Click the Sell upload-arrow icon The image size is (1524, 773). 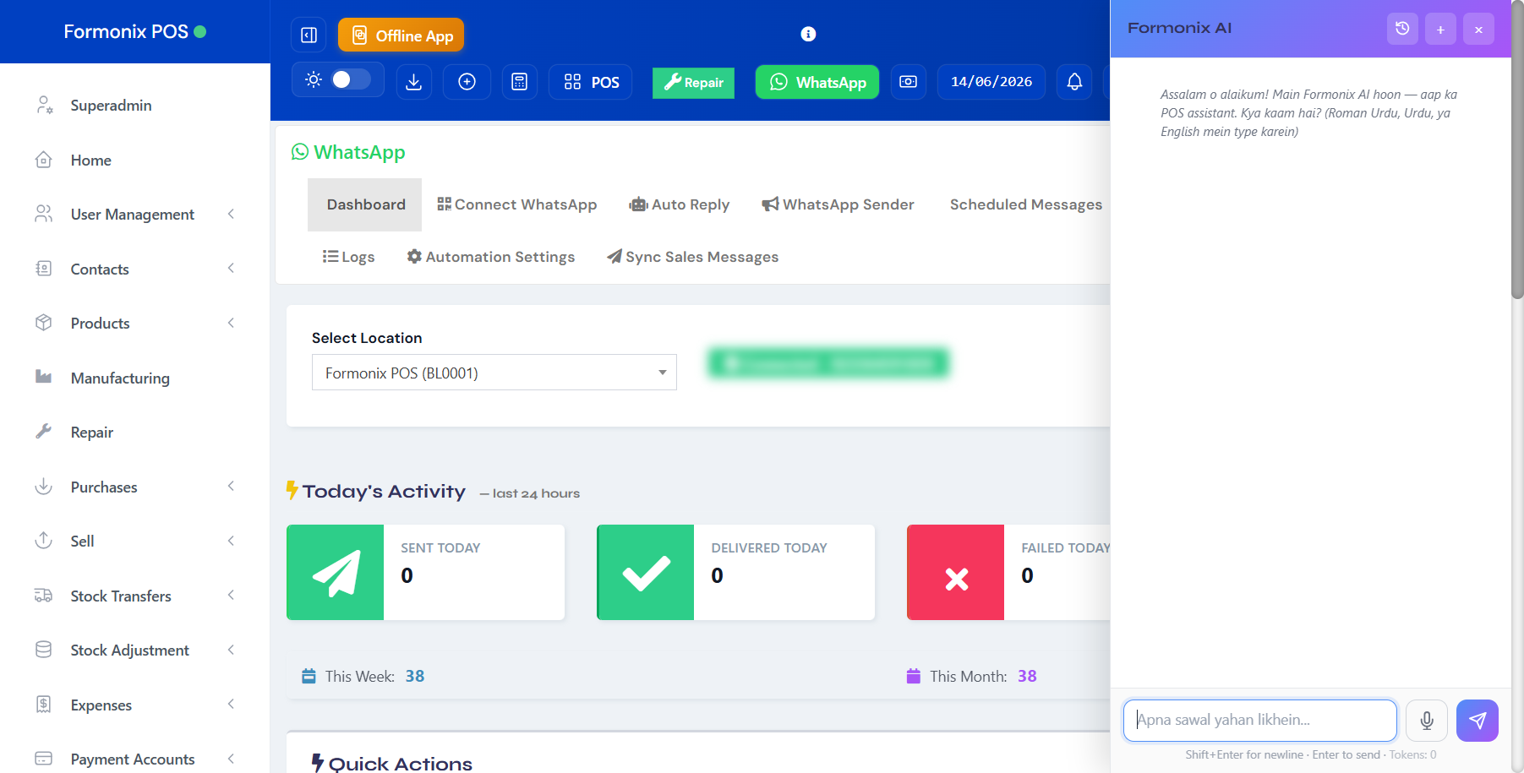click(x=44, y=541)
